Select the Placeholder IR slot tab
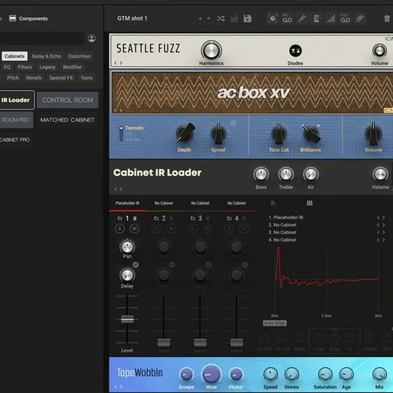 tap(127, 203)
